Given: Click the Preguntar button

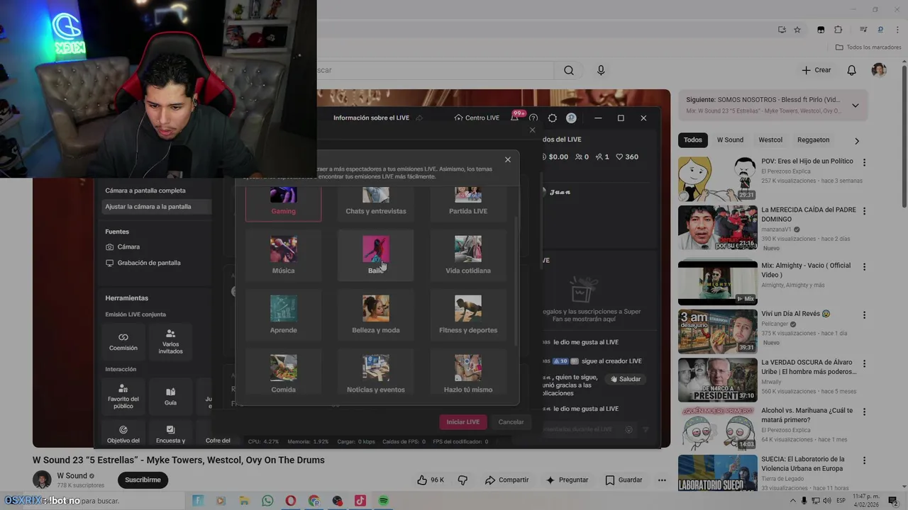Looking at the screenshot, I should [567, 480].
